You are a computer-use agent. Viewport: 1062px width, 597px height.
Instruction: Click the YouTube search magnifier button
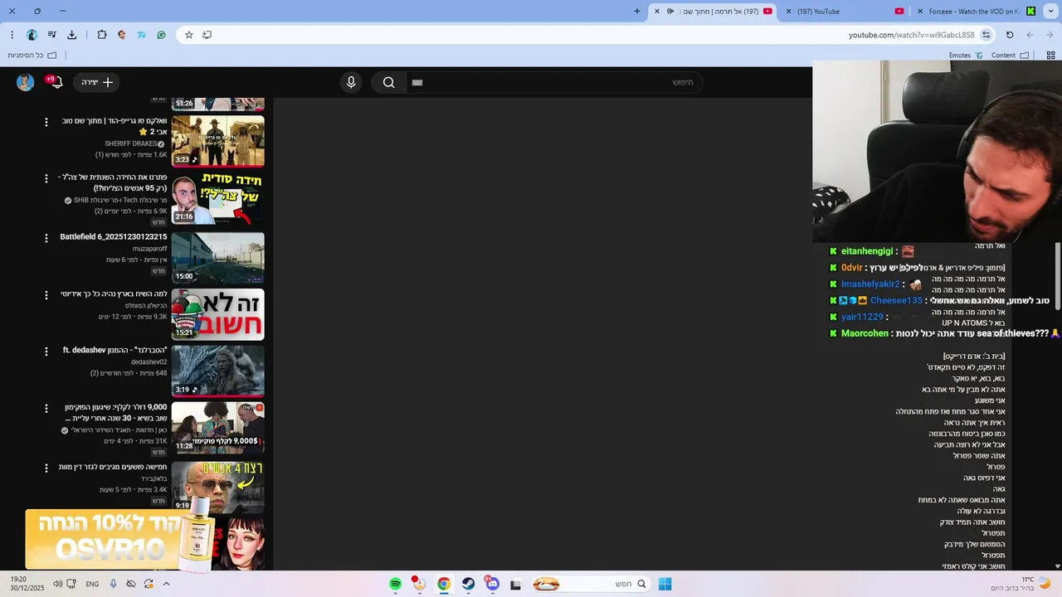tap(388, 82)
